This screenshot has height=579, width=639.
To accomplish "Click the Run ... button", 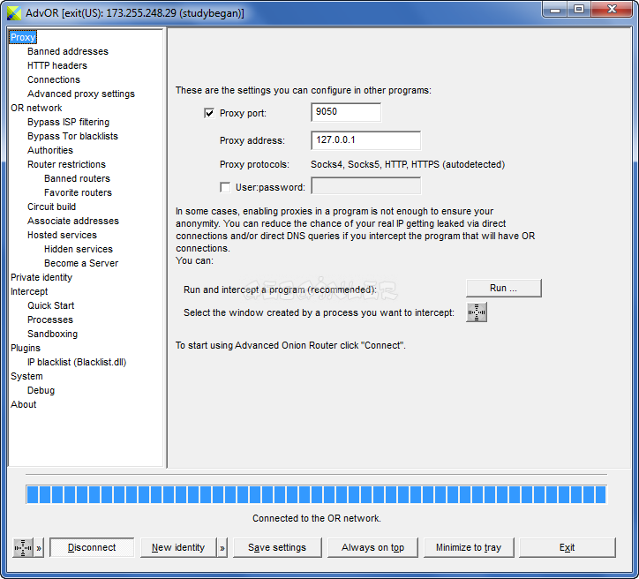I will coord(504,288).
